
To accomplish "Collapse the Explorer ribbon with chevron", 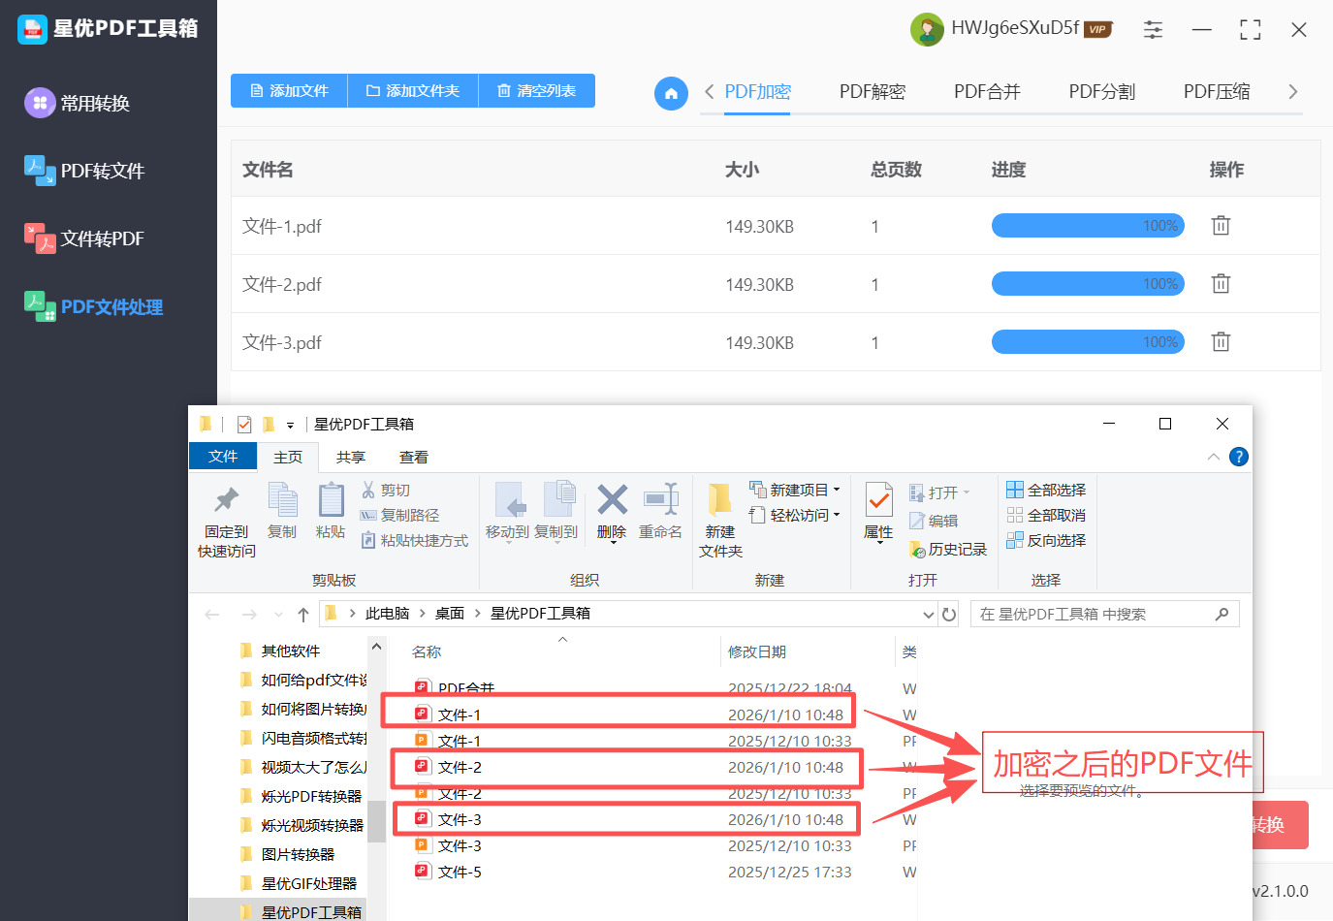I will click(x=1213, y=457).
